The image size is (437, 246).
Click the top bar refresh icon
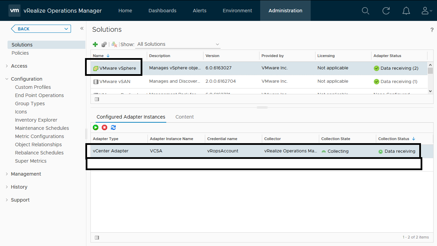click(386, 11)
